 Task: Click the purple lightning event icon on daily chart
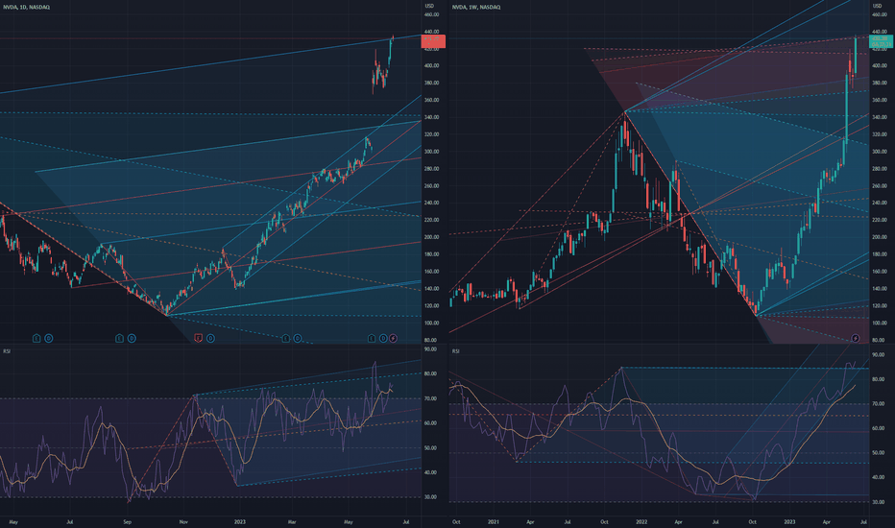pyautogui.click(x=394, y=339)
